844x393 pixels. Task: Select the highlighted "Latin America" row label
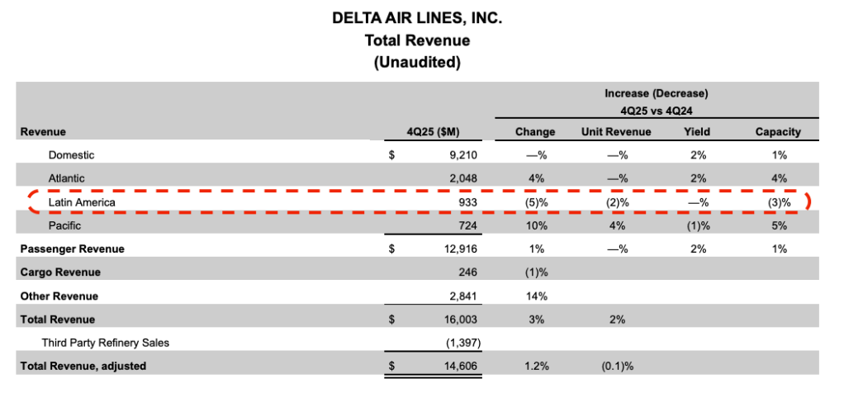click(81, 201)
